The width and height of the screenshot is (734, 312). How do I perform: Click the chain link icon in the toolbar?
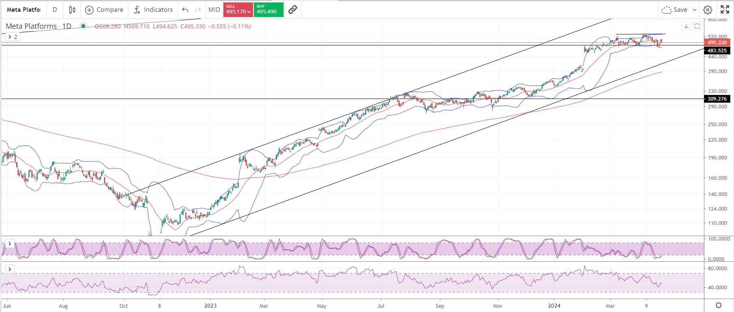(x=292, y=9)
